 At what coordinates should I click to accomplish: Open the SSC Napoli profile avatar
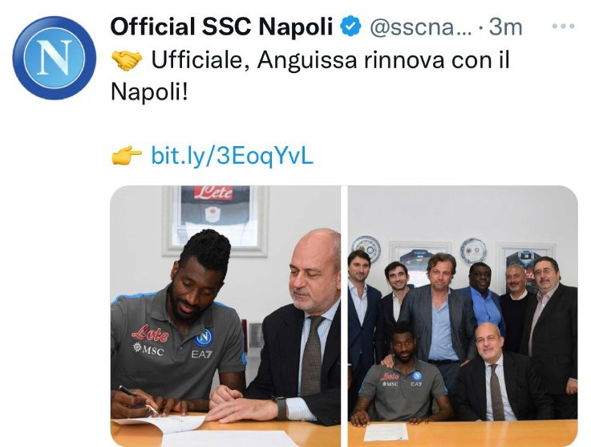55,58
